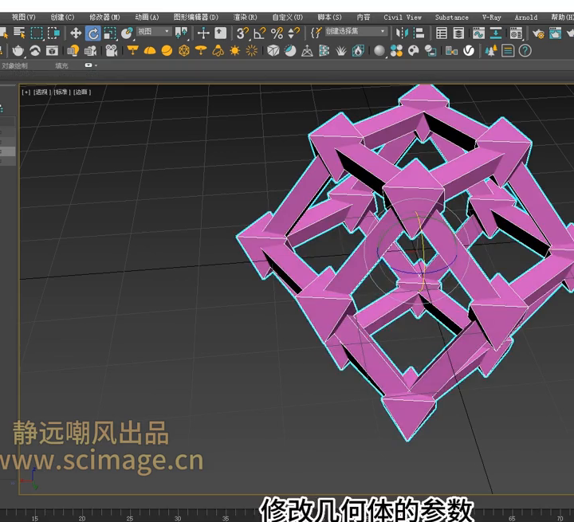
Task: Open the [透视] viewport view menu
Action: [42, 92]
